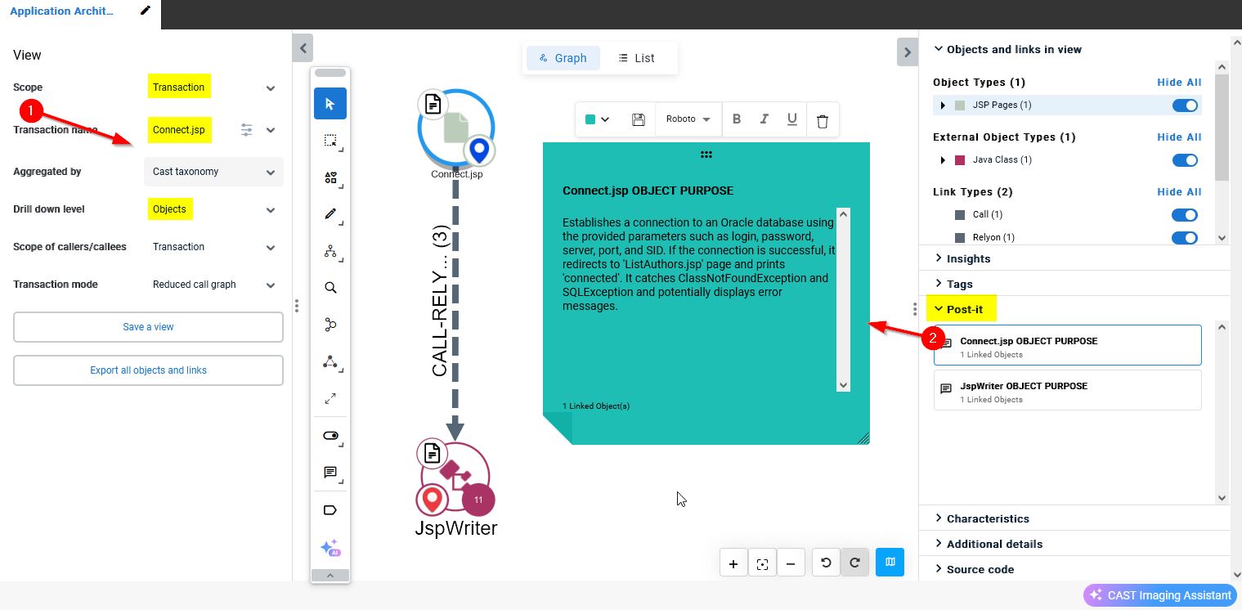Image resolution: width=1242 pixels, height=610 pixels.
Task: Save the post-it using floppy icon
Action: click(639, 119)
